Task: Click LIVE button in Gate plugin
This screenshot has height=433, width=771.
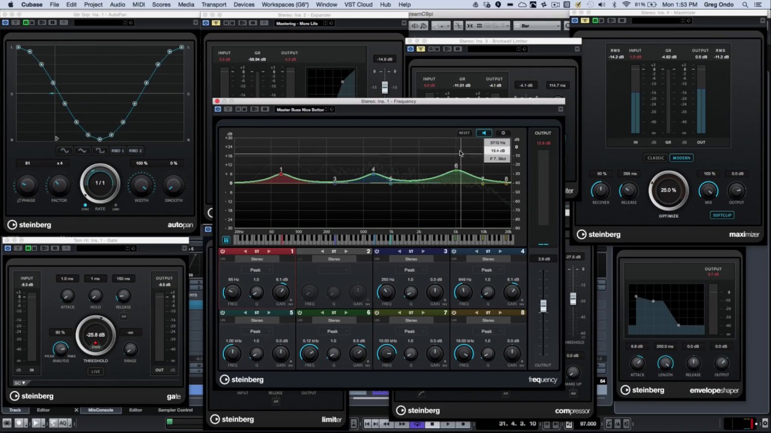Action: (x=96, y=372)
